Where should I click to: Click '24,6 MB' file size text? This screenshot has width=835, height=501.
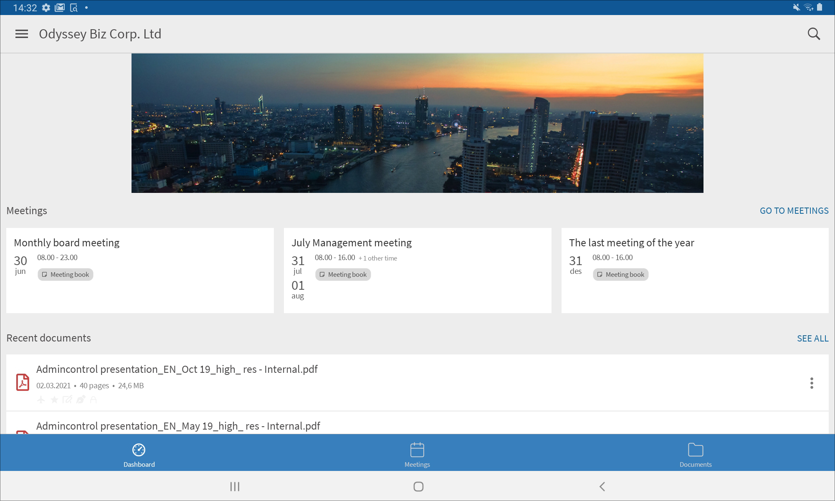pyautogui.click(x=131, y=386)
